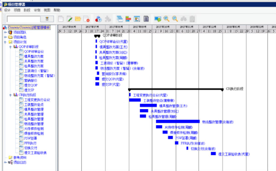Select 切换交付 in the tree
Image resolution: width=276 pixels, height=171 pixels.
coord(31,148)
